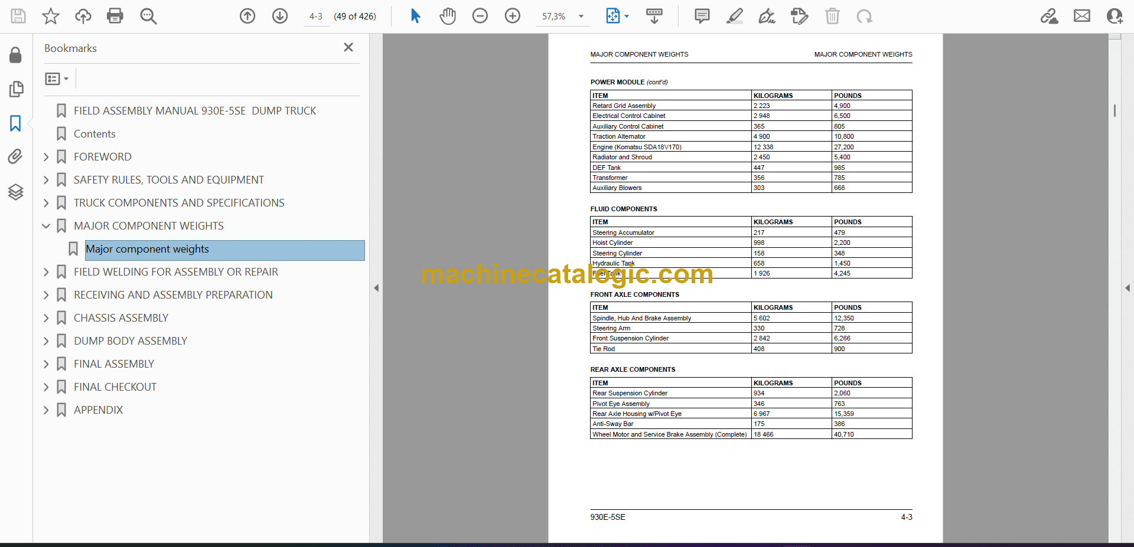Viewport: 1134px width, 547px height.
Task: Expand TRUCK COMPONENTS AND SPECIFICATIONS bookmark
Action: click(x=46, y=203)
